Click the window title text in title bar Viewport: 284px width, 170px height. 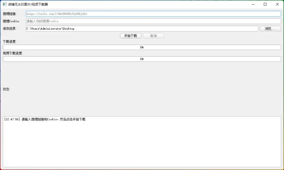point(28,4)
